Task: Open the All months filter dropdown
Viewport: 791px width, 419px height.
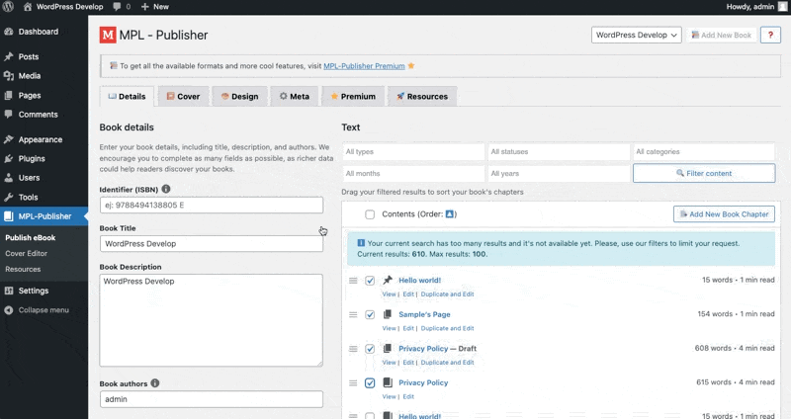Action: [413, 174]
